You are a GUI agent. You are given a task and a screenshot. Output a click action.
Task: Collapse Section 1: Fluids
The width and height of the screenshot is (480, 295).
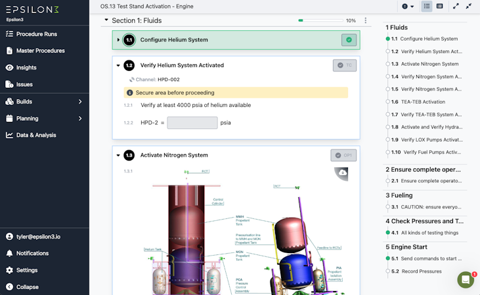pyautogui.click(x=106, y=20)
